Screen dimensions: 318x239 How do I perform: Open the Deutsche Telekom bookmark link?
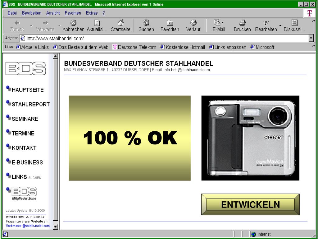134,47
